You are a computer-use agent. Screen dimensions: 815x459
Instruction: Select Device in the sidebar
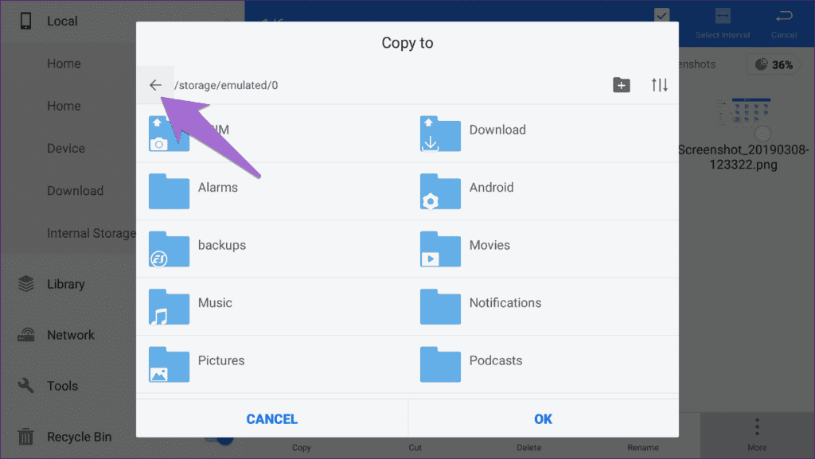(66, 149)
